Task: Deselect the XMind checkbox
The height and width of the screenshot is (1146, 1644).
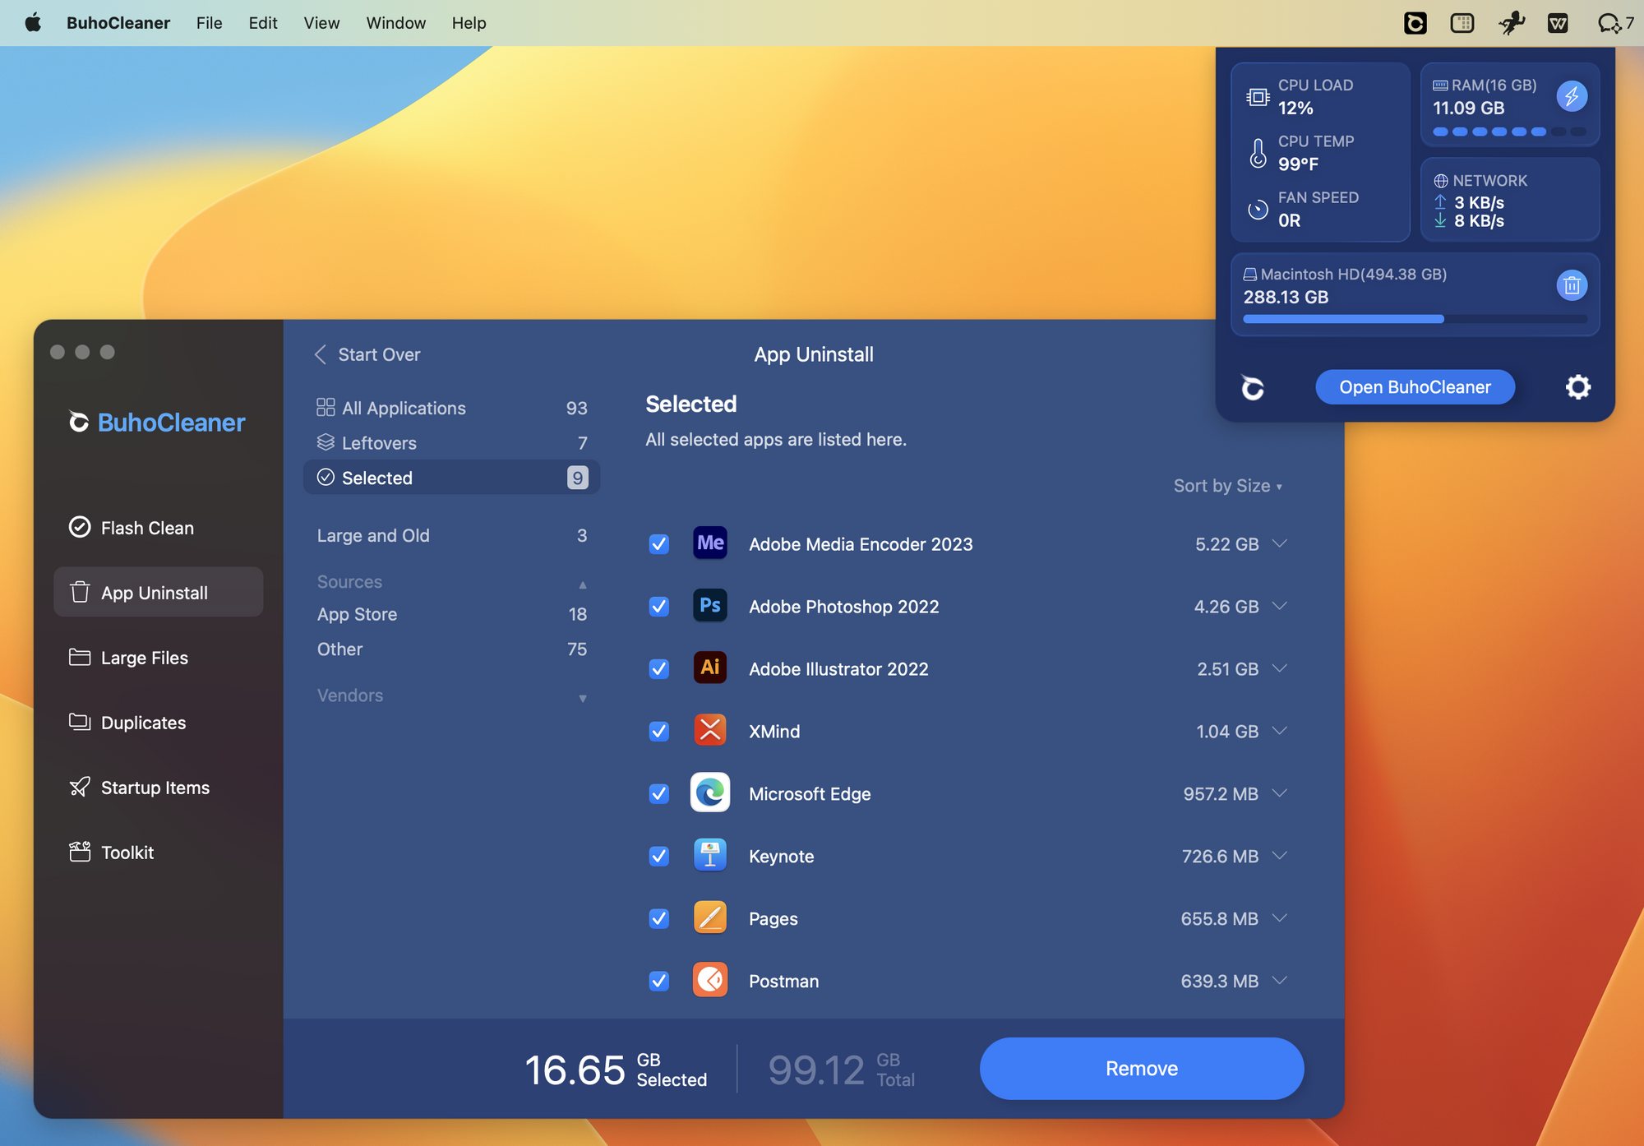Action: [658, 732]
